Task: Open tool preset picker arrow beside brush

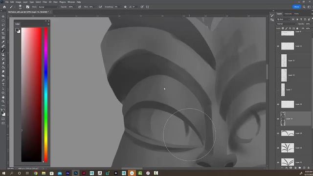Action: pos(15,7)
